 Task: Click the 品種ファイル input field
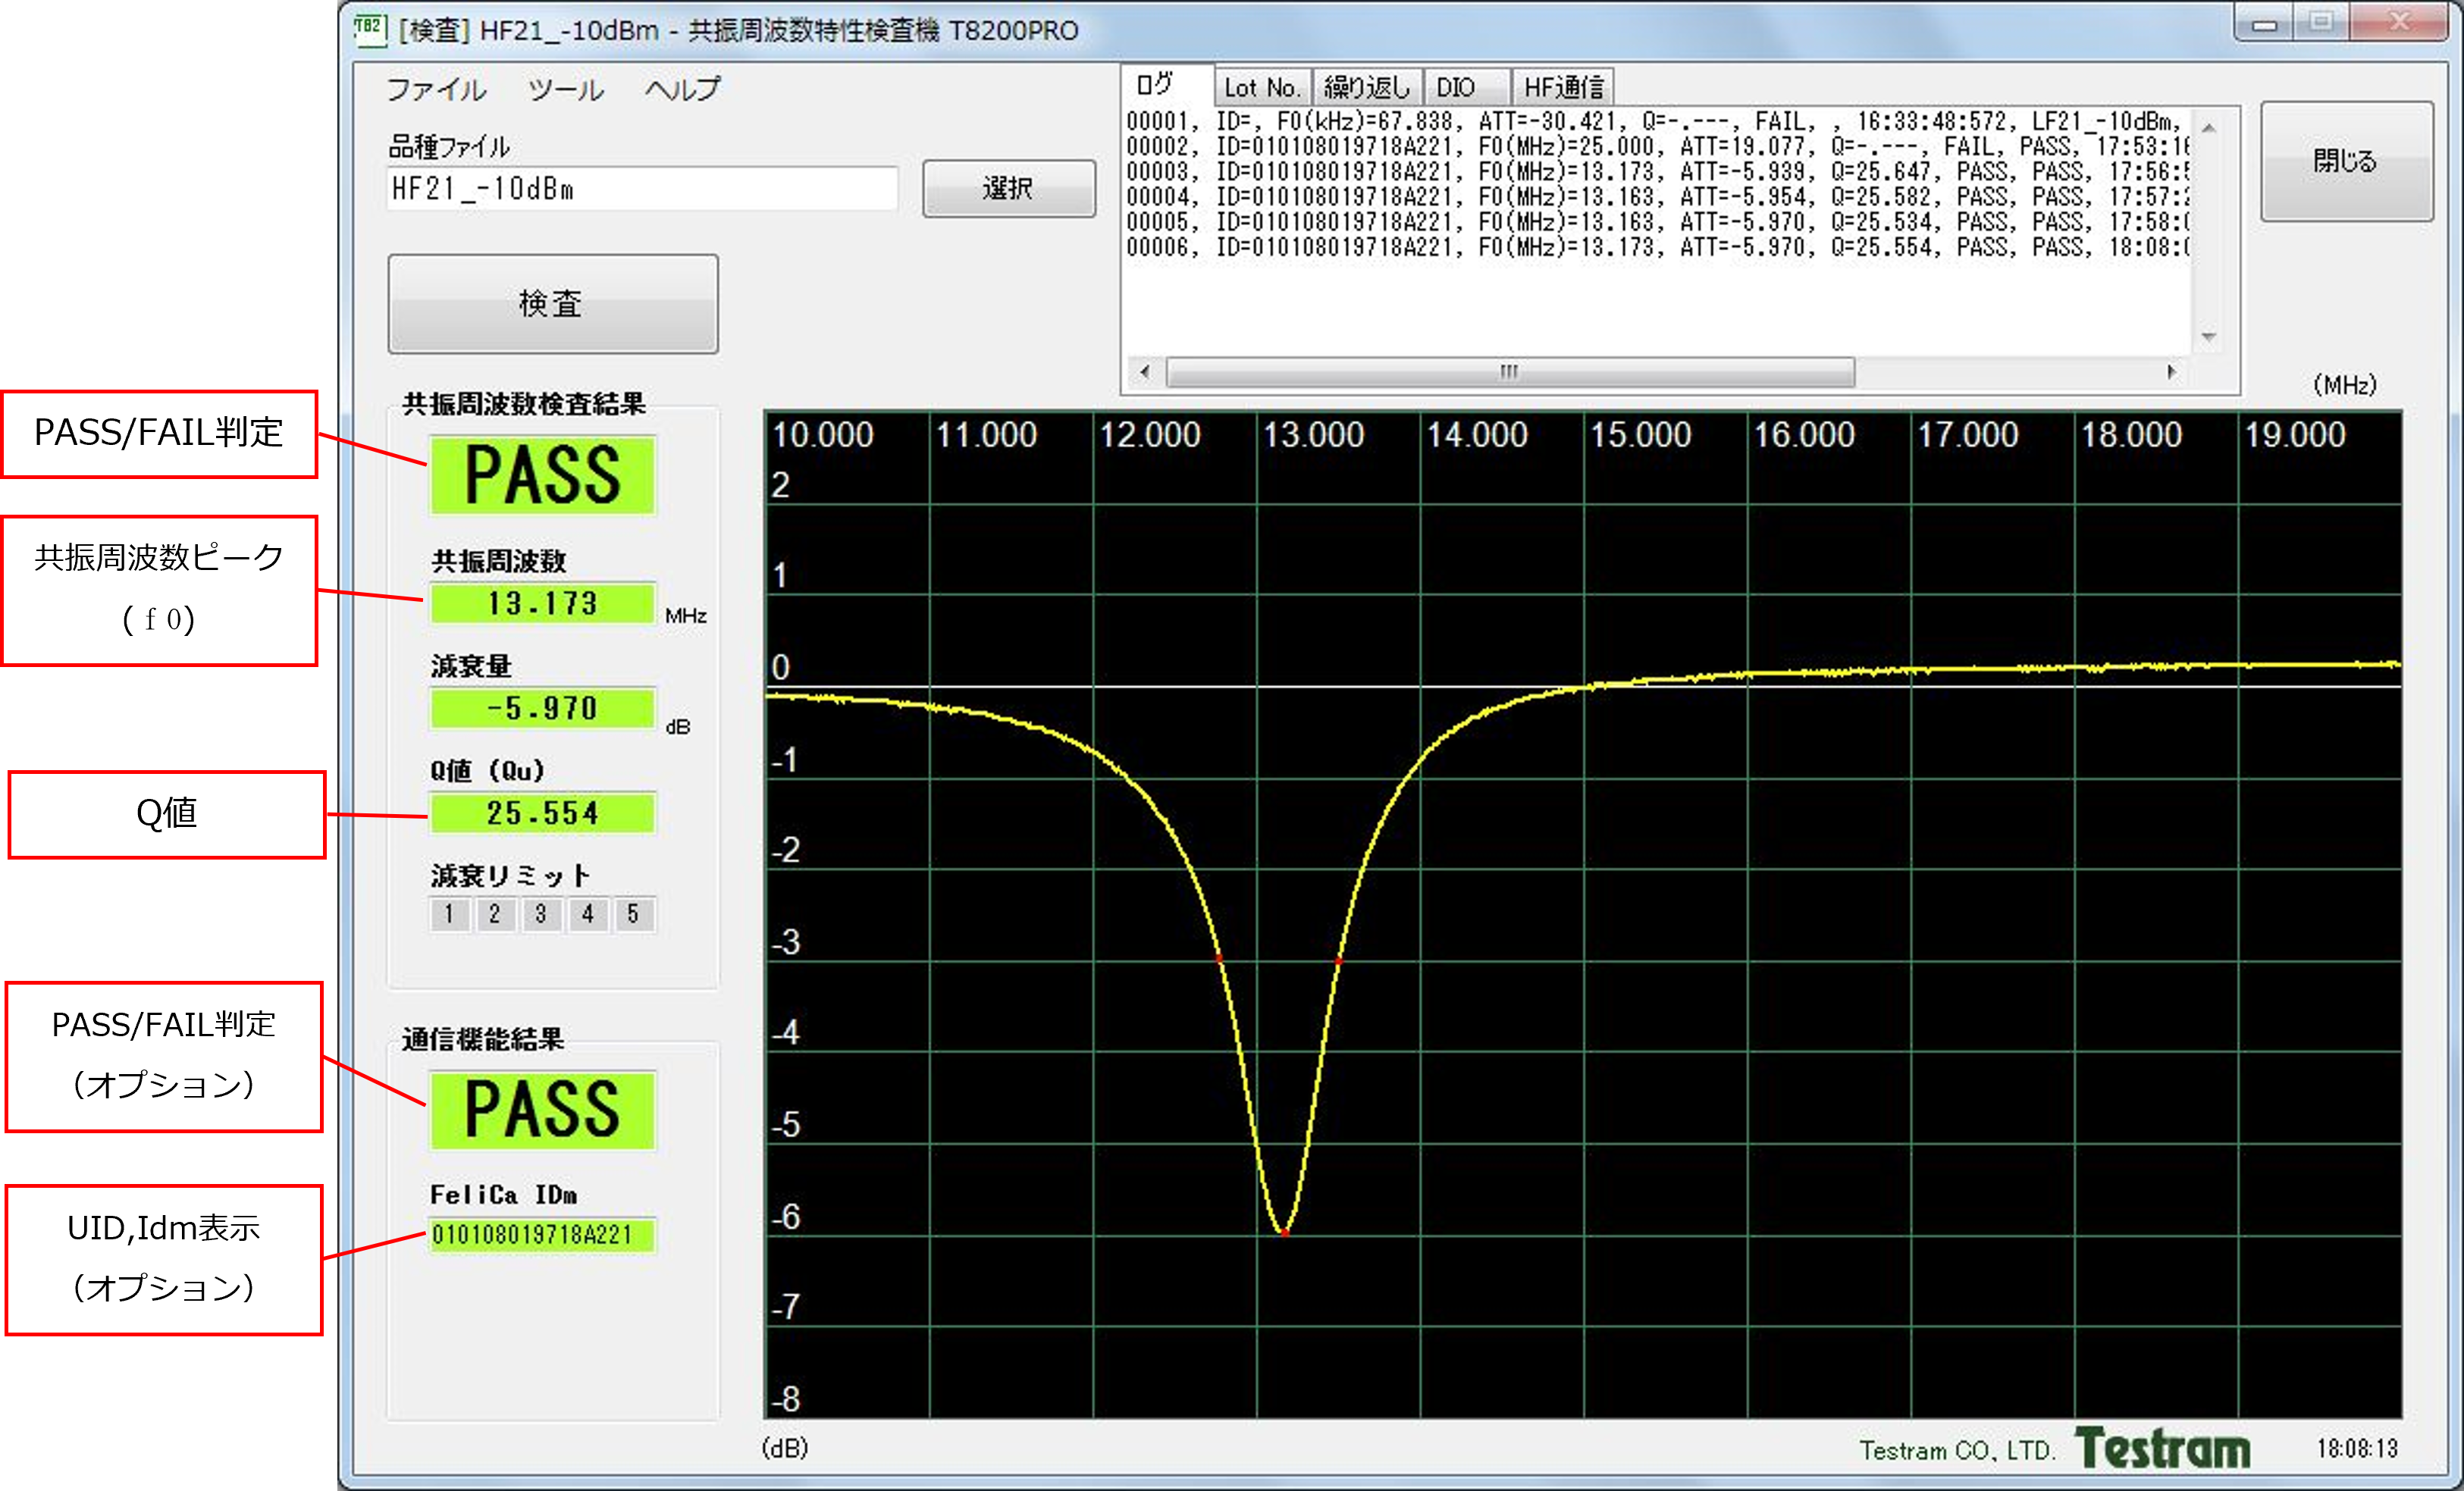click(642, 189)
